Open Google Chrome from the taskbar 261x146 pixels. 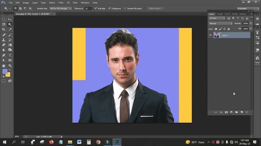point(98,142)
